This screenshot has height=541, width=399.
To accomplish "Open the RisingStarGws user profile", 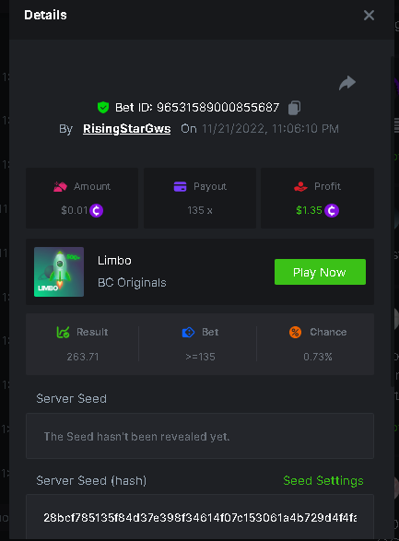I will 127,129.
